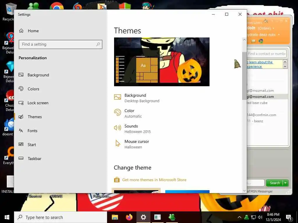Click the current theme preview image

pos(162,62)
